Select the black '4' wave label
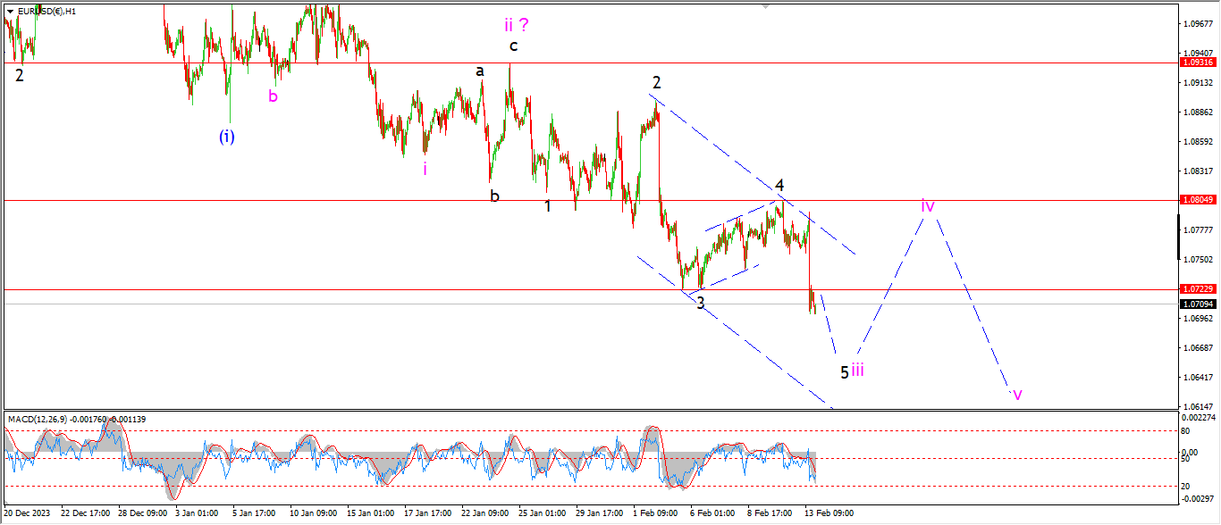The image size is (1221, 525). click(779, 186)
